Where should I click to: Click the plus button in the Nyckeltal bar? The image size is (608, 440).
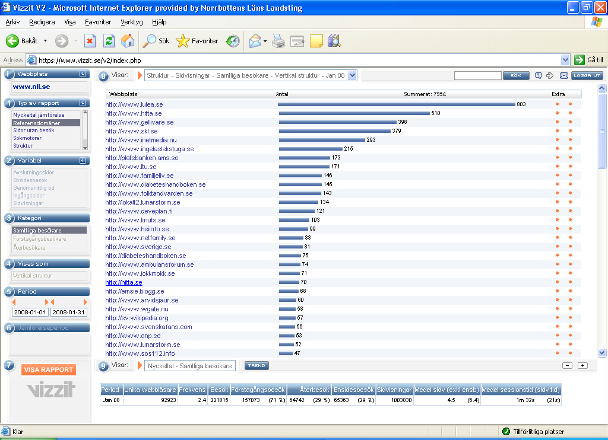[x=583, y=366]
